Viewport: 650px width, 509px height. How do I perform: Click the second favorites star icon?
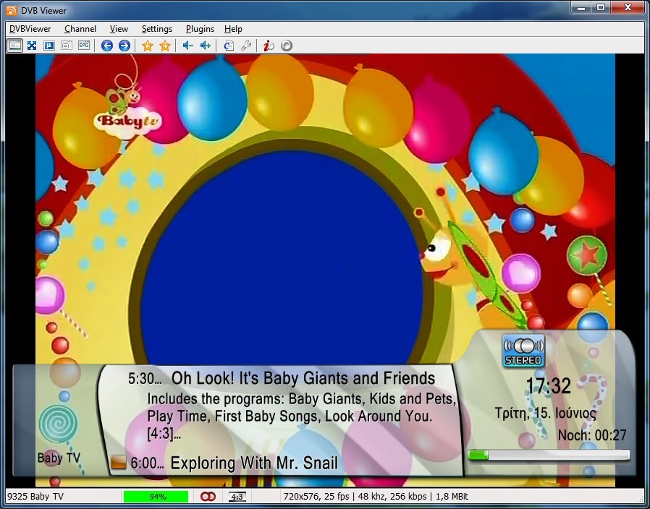(x=165, y=46)
